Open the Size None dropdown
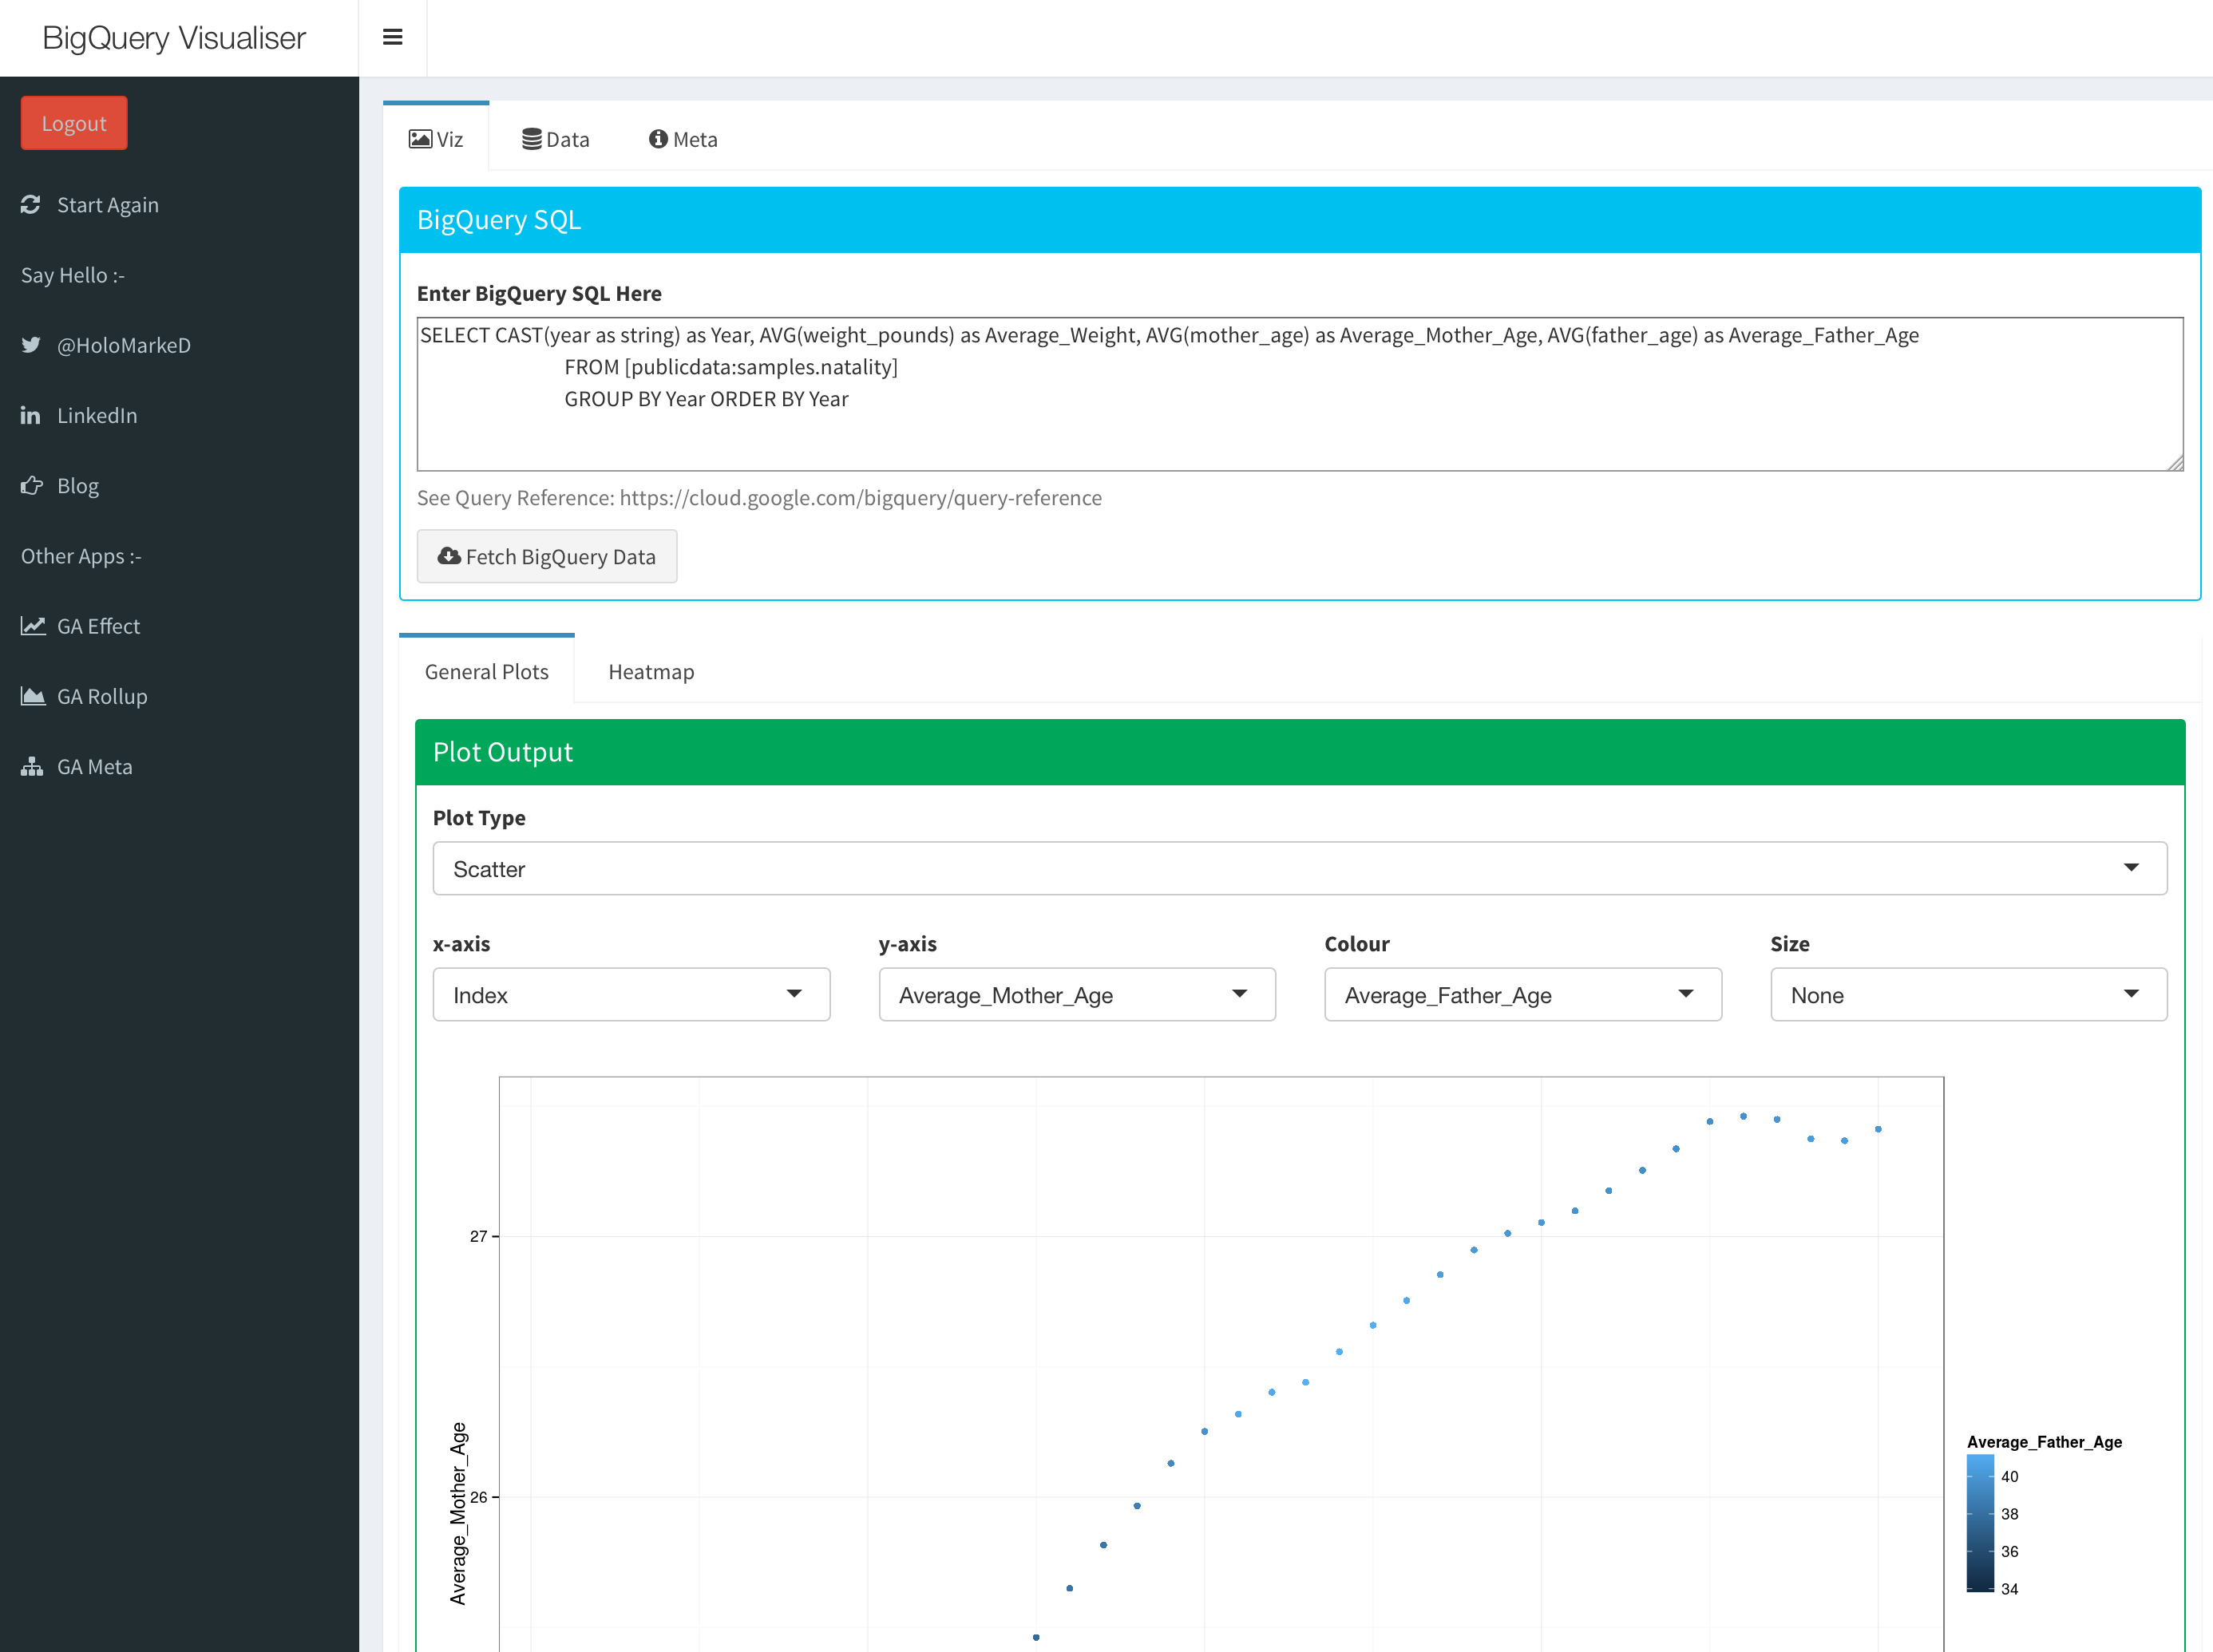The width and height of the screenshot is (2213, 1652). [x=1967, y=995]
